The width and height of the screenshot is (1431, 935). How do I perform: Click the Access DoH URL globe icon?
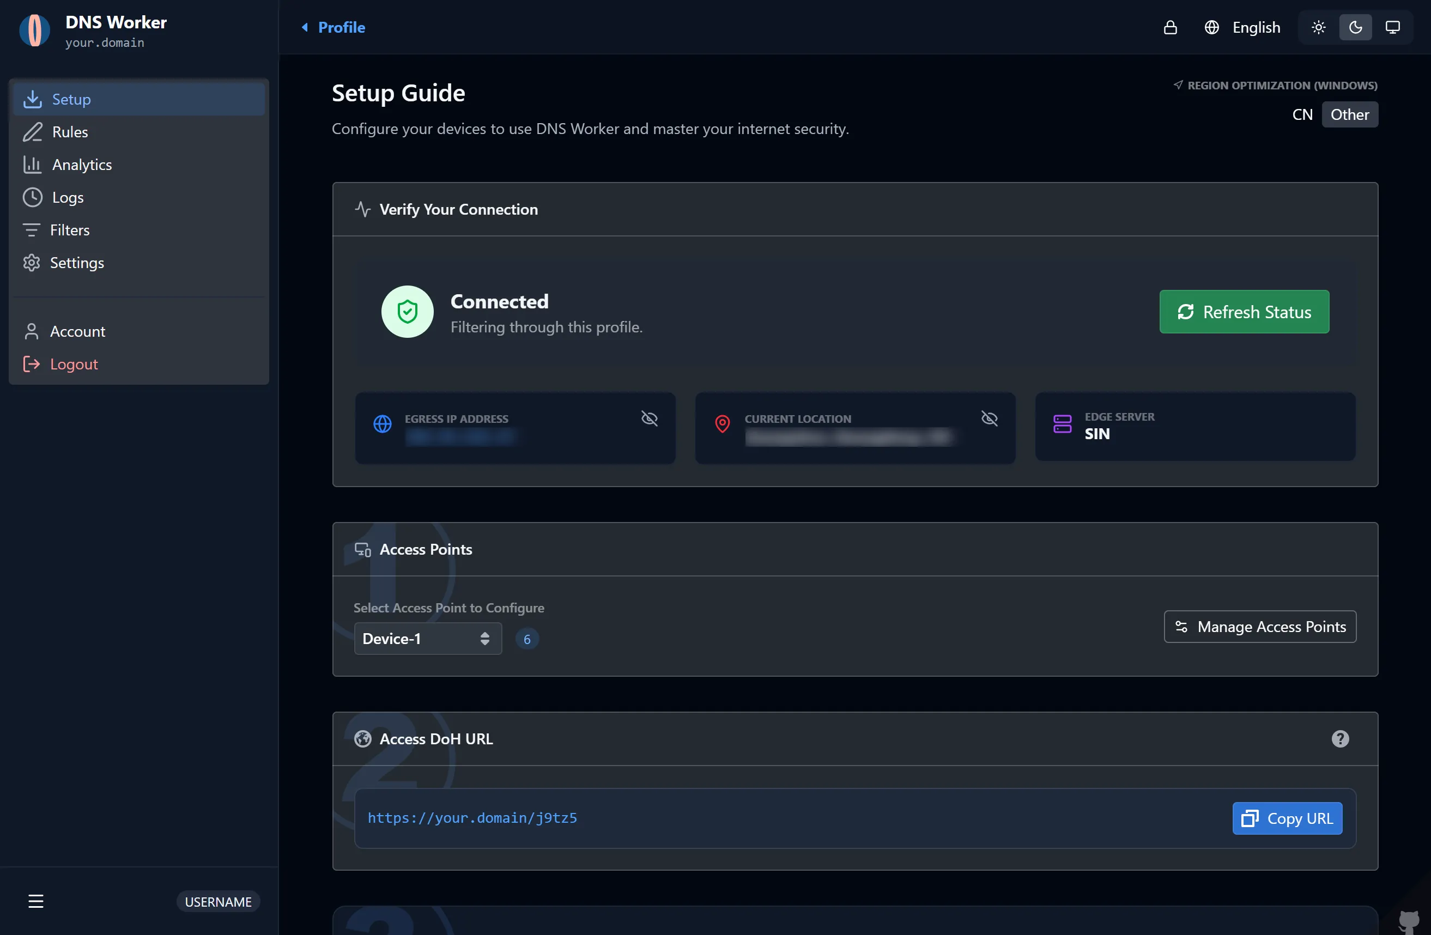[x=362, y=738]
